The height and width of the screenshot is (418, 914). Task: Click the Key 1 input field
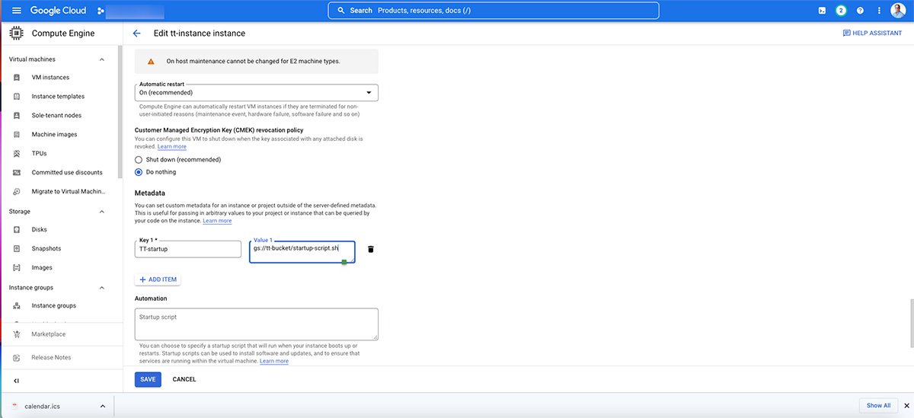[x=187, y=249]
